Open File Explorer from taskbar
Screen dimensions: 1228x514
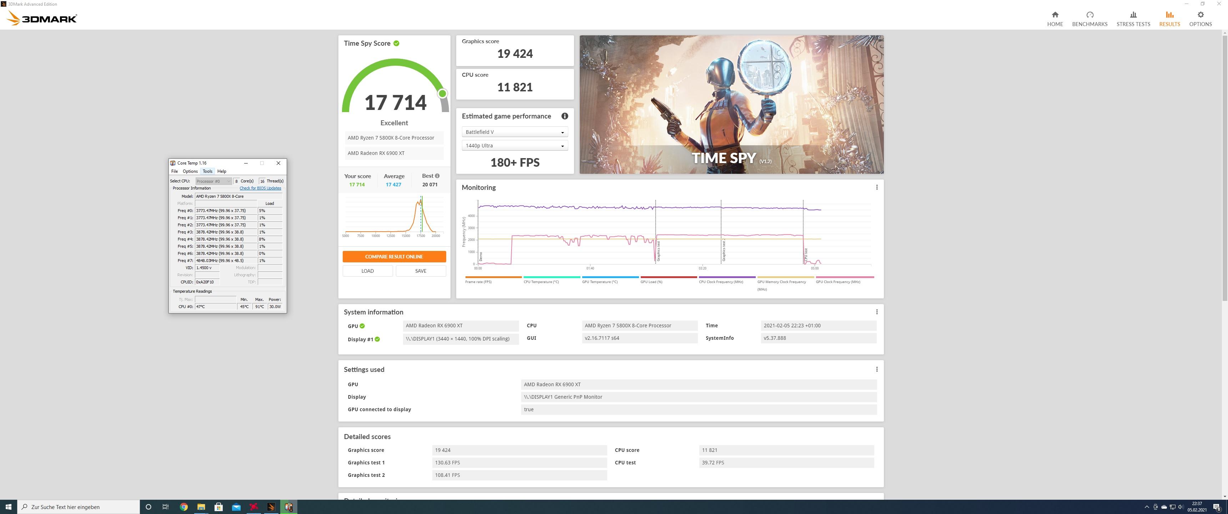tap(201, 507)
